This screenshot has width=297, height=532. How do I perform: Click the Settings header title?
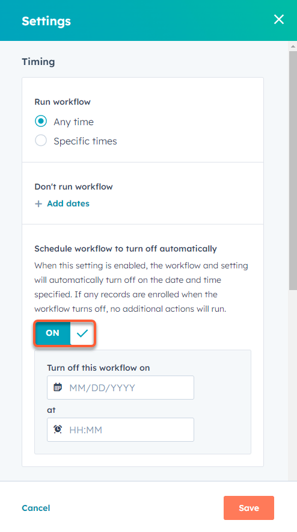click(x=46, y=21)
